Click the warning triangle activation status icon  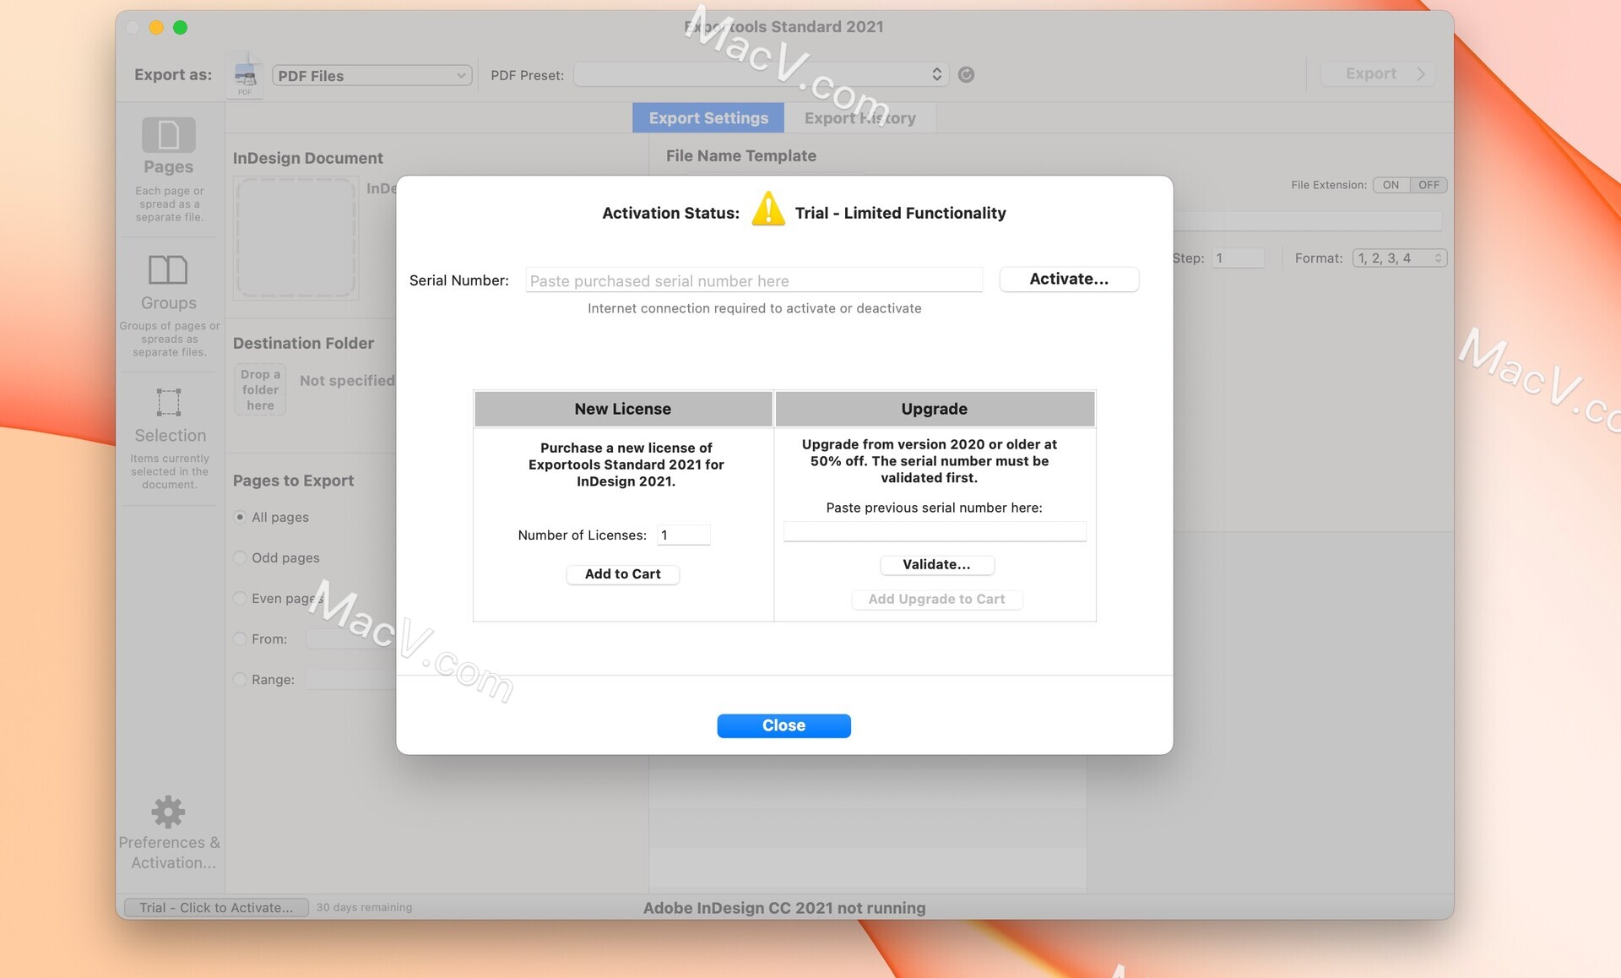tap(766, 211)
